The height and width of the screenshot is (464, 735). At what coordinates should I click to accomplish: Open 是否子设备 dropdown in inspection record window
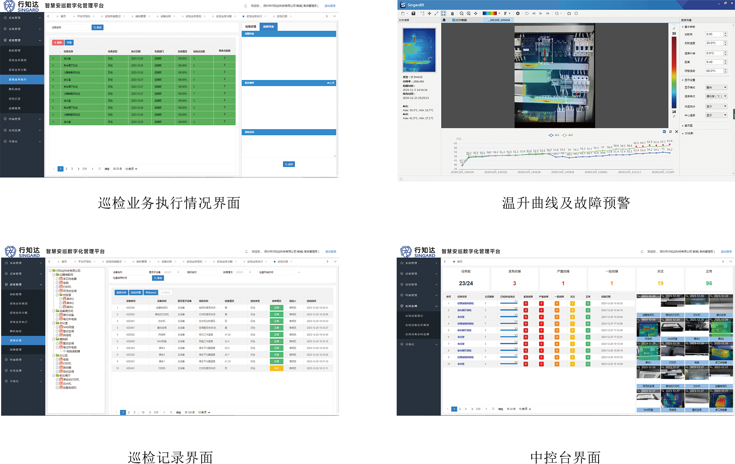[x=171, y=272]
